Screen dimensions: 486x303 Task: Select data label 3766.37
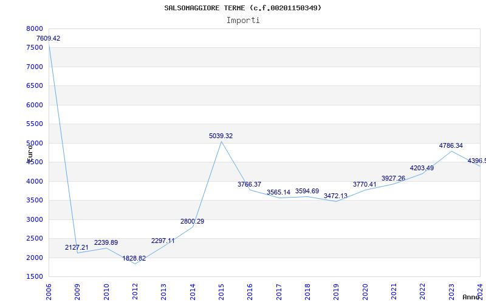[250, 185]
